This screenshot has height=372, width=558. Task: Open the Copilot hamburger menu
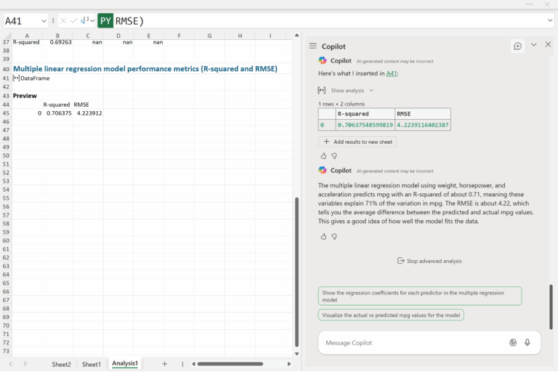pyautogui.click(x=312, y=46)
